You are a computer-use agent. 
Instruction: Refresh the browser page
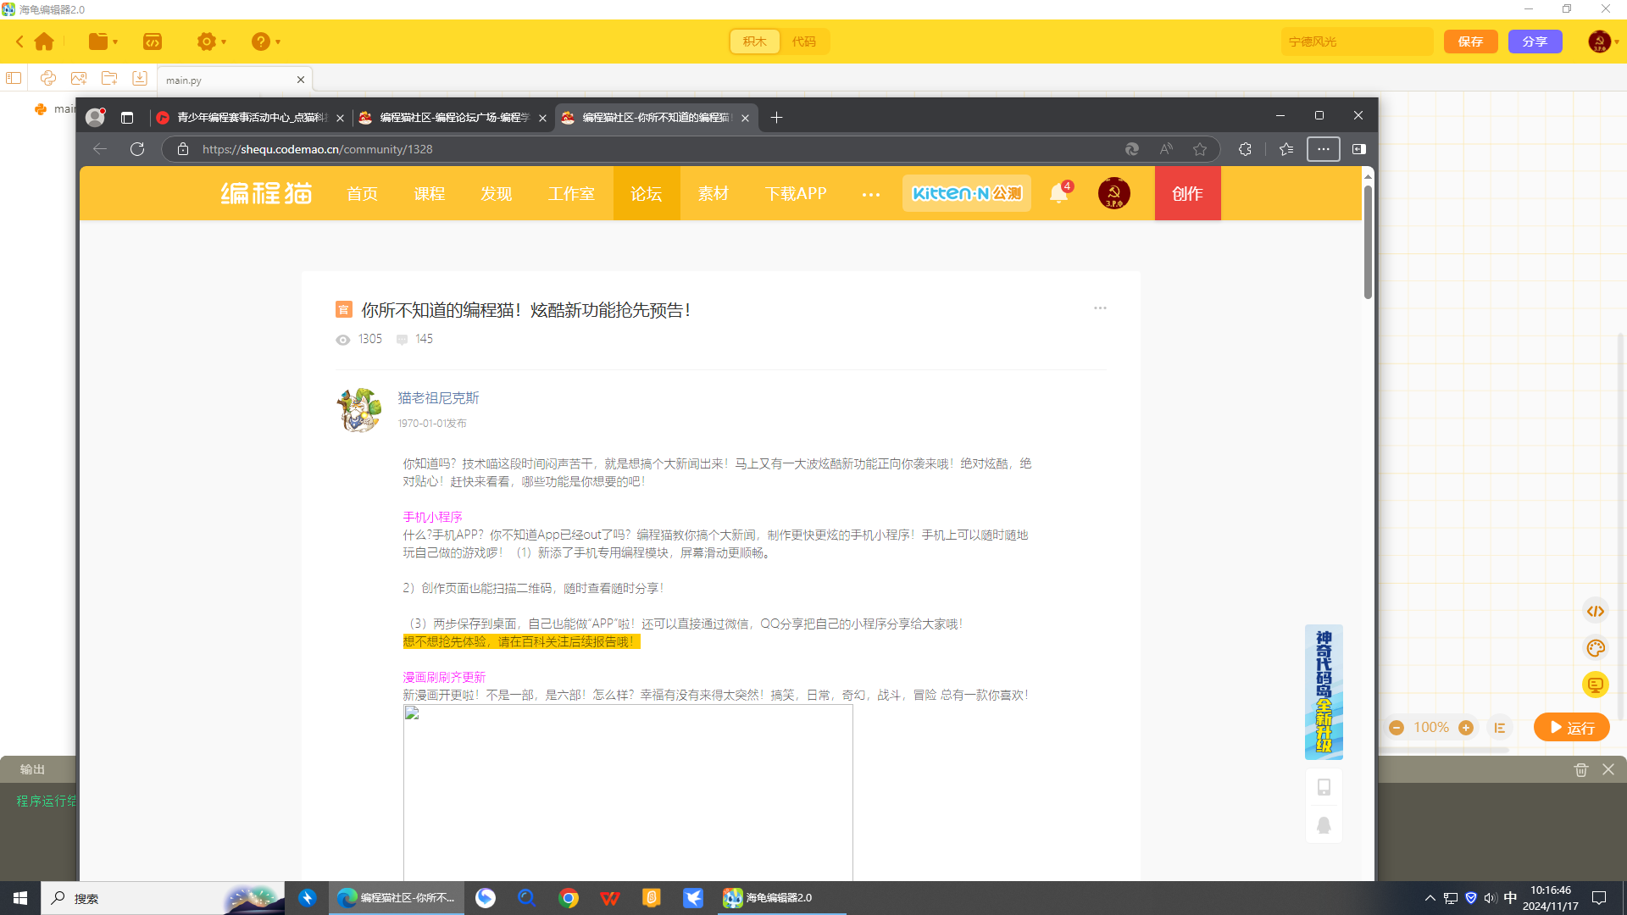137,149
